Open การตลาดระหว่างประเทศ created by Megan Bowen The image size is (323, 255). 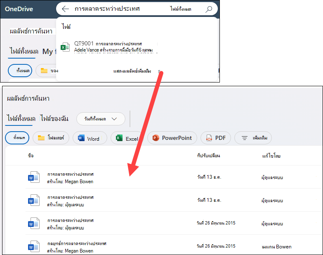[71, 174]
